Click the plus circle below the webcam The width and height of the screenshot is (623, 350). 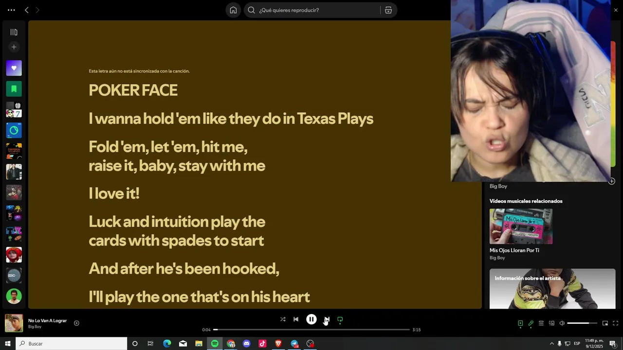click(612, 181)
